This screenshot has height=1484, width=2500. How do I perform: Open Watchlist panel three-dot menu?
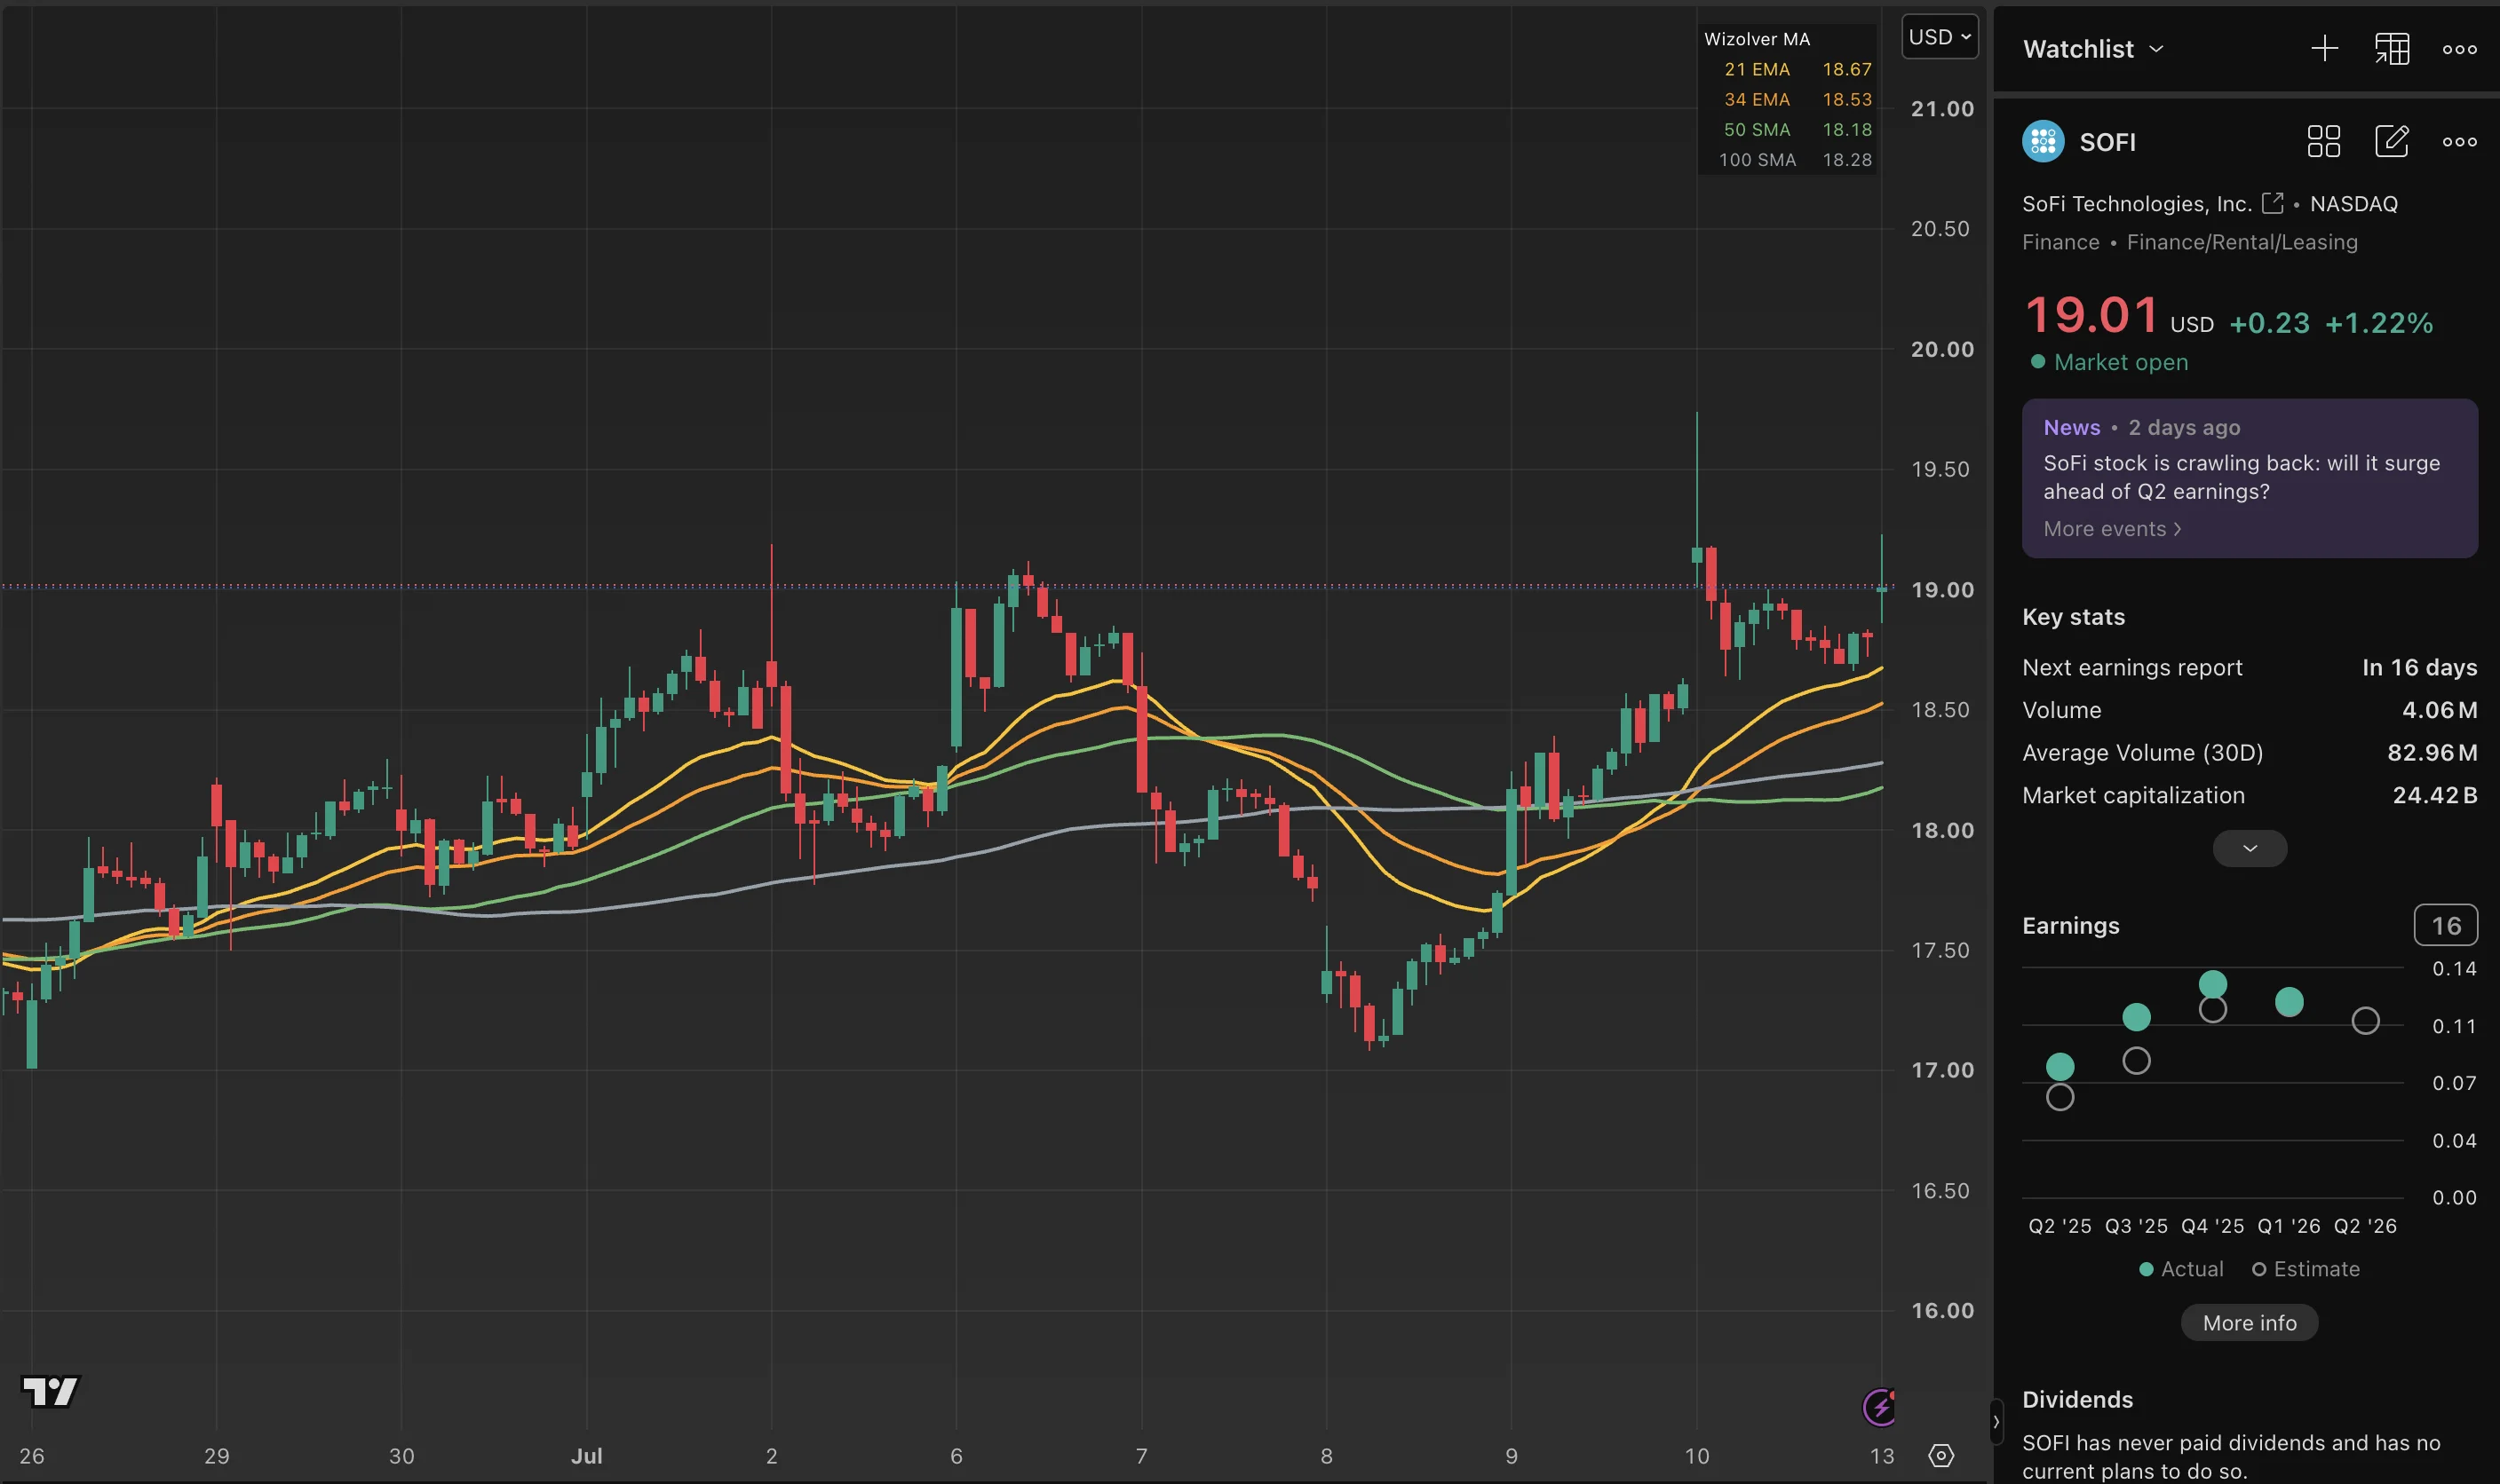[x=2459, y=49]
